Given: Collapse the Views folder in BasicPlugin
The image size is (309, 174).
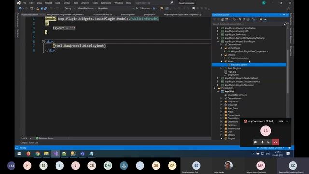Looking at the screenshot, I should click(221, 61).
